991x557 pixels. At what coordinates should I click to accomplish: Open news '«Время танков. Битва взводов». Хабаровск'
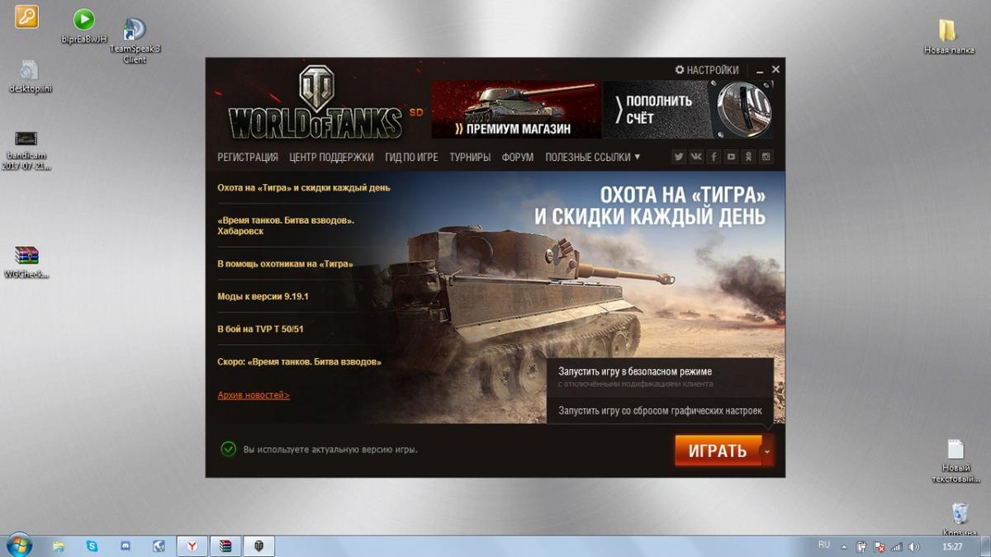(286, 225)
